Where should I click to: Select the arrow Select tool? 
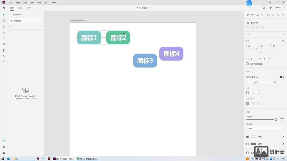pyautogui.click(x=4, y=14)
